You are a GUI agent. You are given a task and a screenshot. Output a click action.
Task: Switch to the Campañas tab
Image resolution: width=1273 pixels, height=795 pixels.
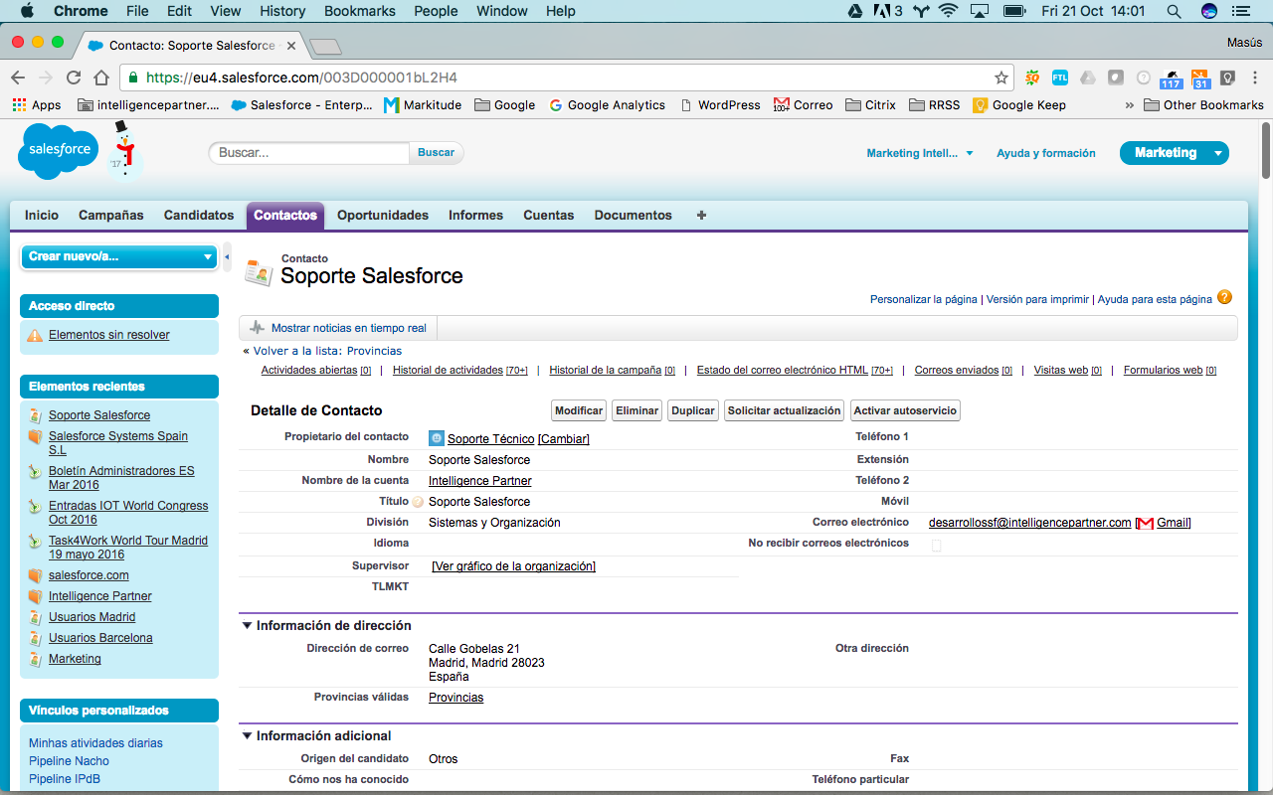pyautogui.click(x=111, y=215)
